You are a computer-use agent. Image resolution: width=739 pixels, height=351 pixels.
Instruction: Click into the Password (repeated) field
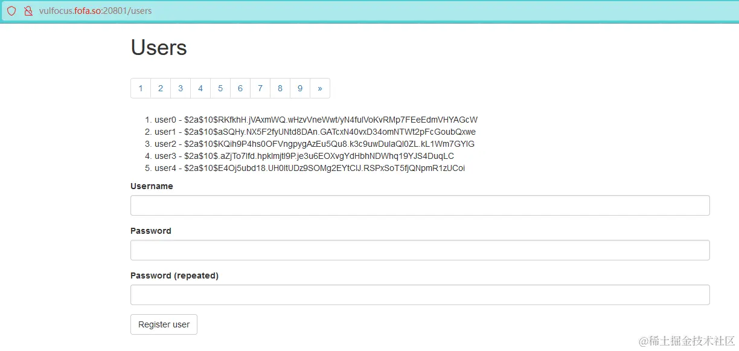pos(420,295)
